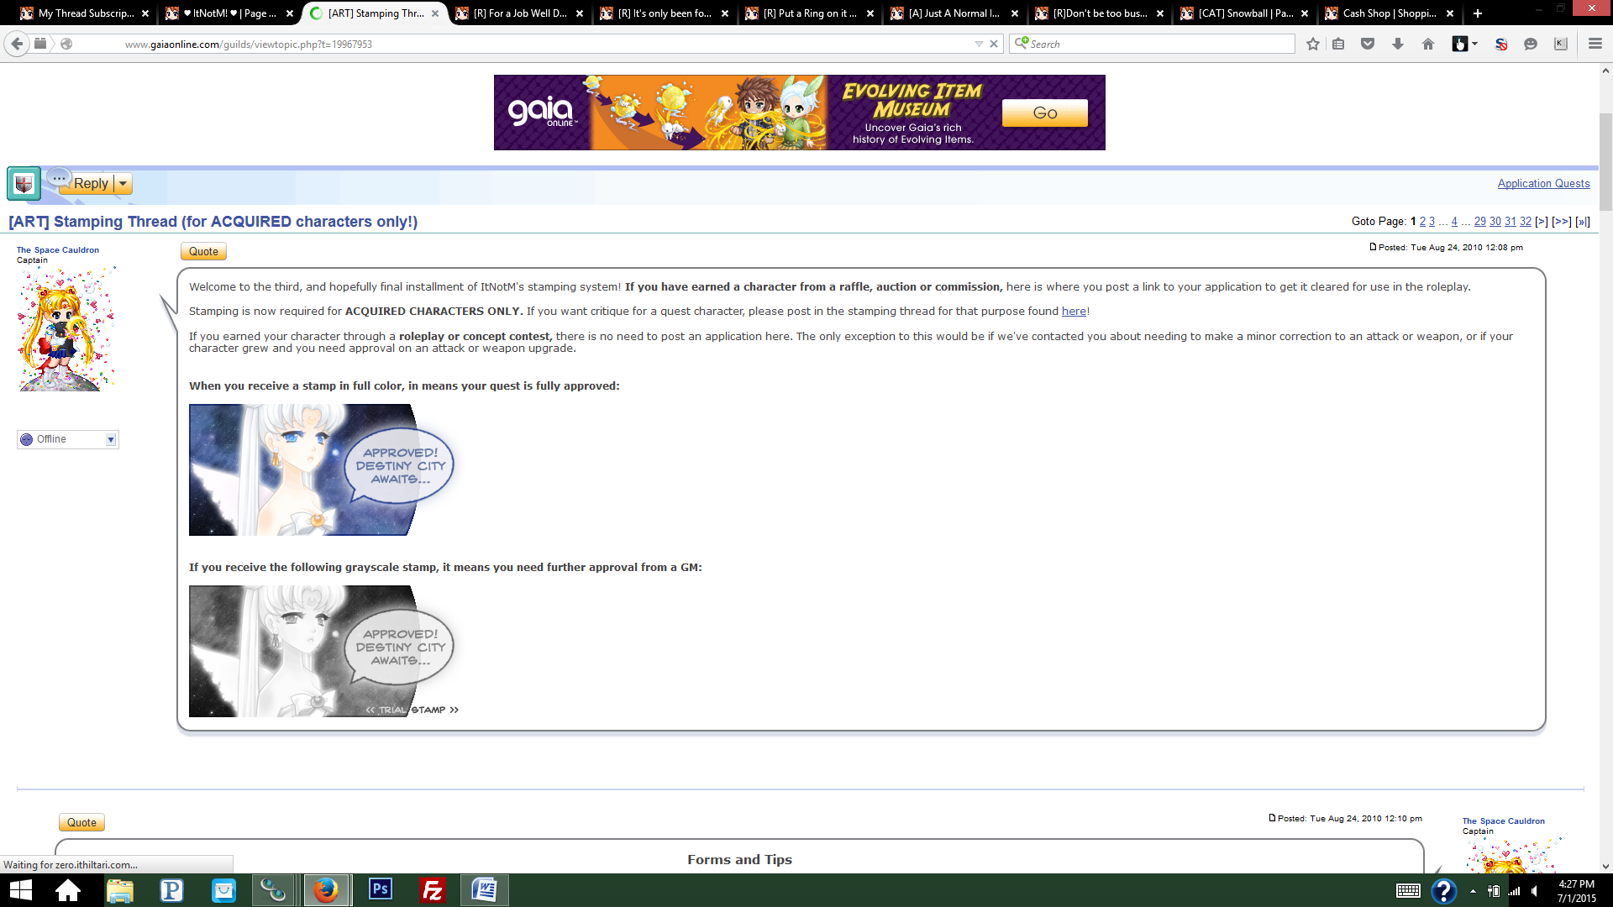The image size is (1613, 907).
Task: Bookmark this page with the star icon
Action: point(1313,45)
